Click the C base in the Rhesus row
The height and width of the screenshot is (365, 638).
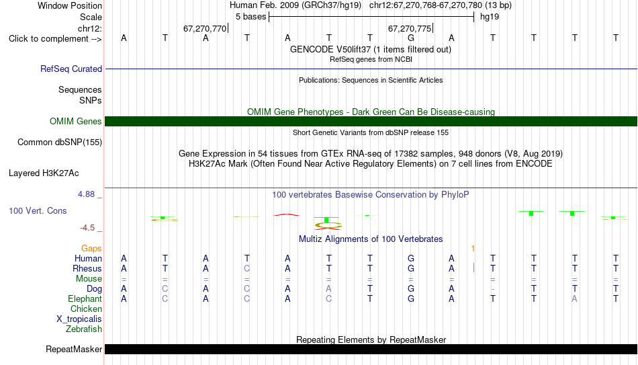click(246, 268)
